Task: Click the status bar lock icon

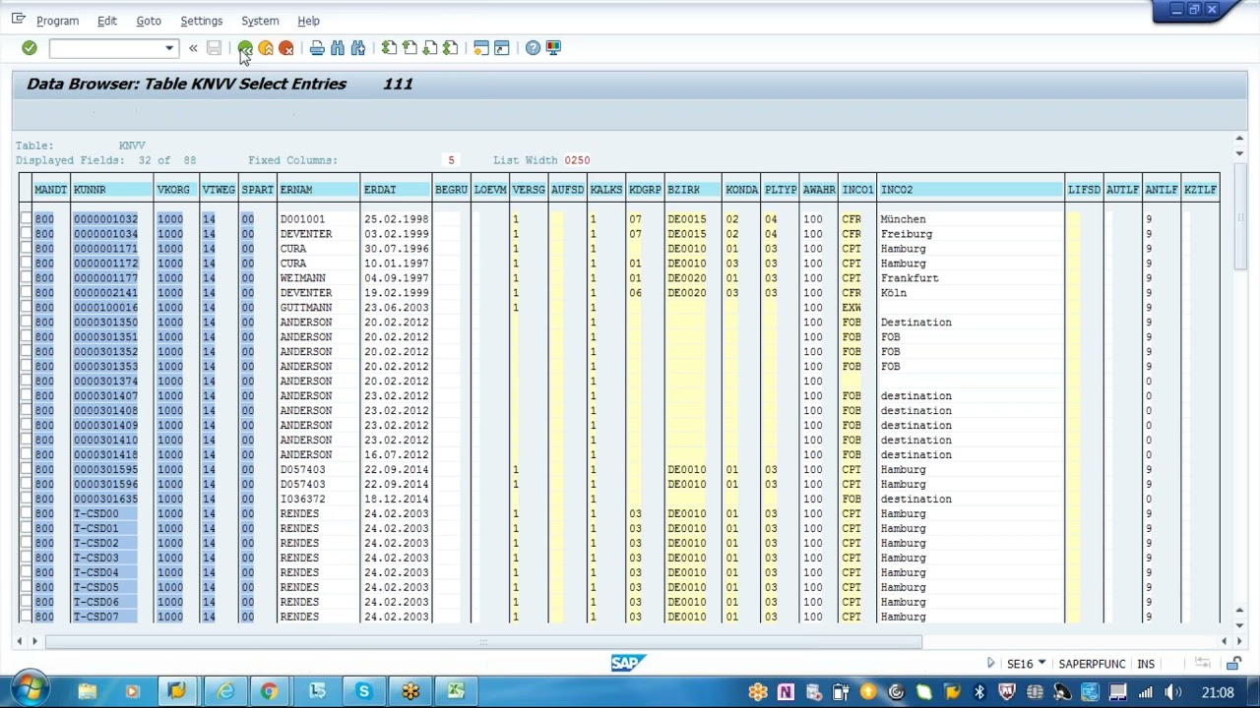Action: click(x=1232, y=664)
